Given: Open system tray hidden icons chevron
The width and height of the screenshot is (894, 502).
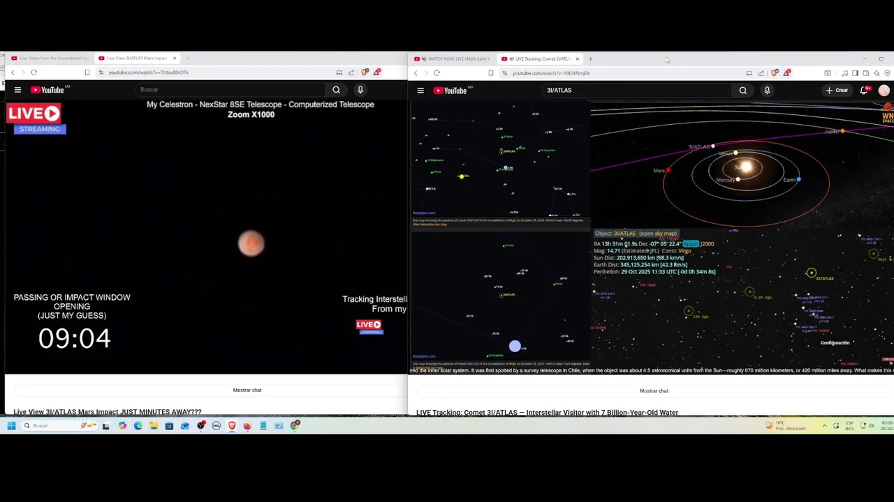Looking at the screenshot, I should tap(824, 425).
